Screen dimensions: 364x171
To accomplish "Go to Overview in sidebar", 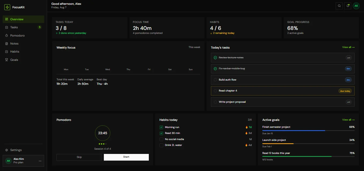I will (x=24, y=19).
